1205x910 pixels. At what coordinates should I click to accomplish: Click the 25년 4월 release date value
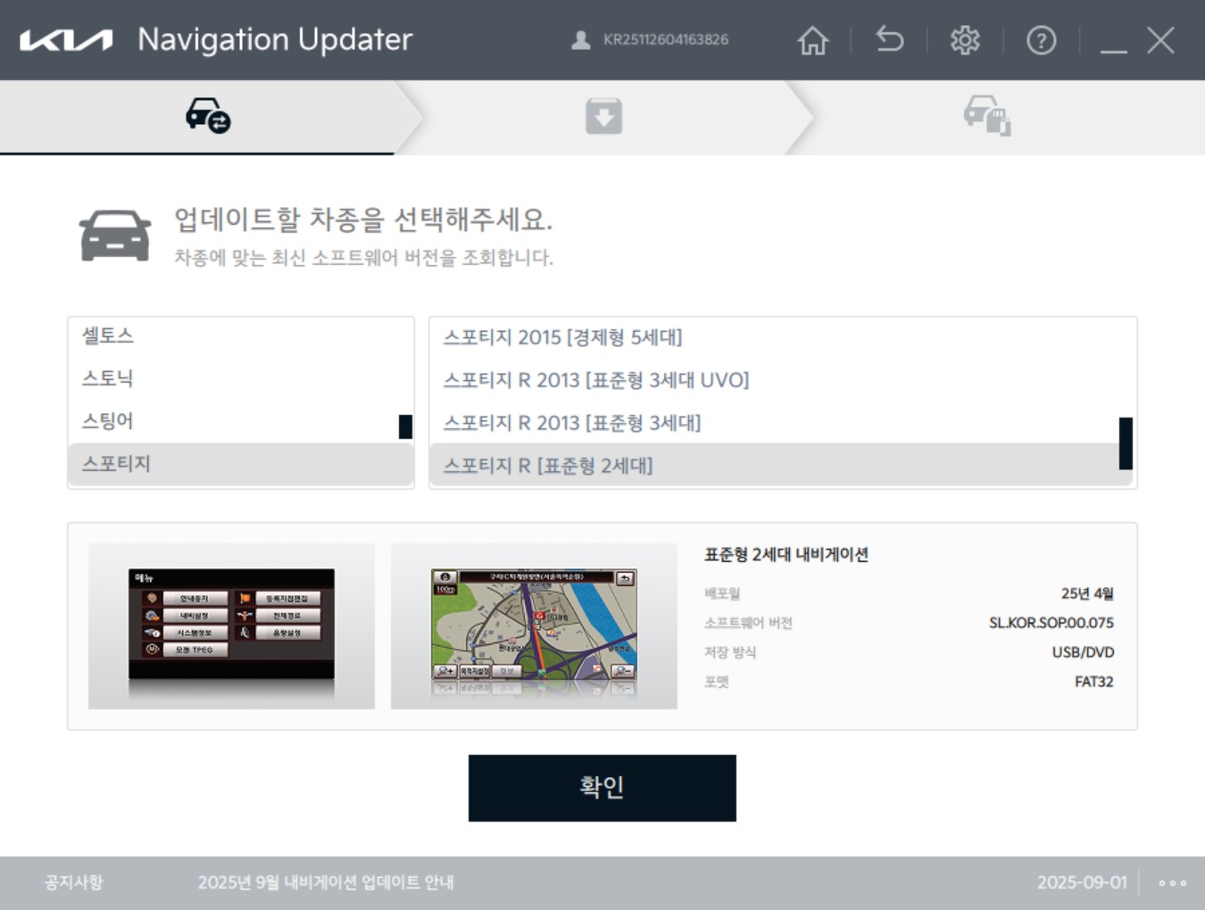[1087, 593]
